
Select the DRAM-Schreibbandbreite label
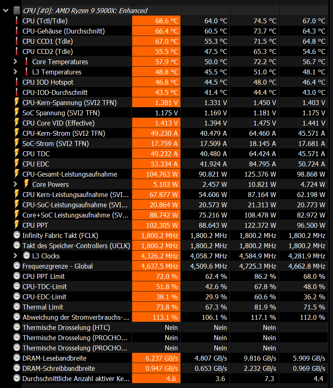(59, 368)
